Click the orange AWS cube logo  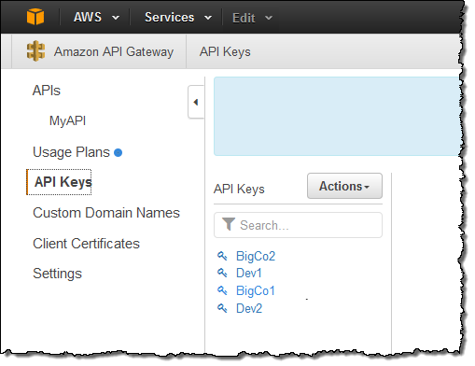pyautogui.click(x=35, y=17)
